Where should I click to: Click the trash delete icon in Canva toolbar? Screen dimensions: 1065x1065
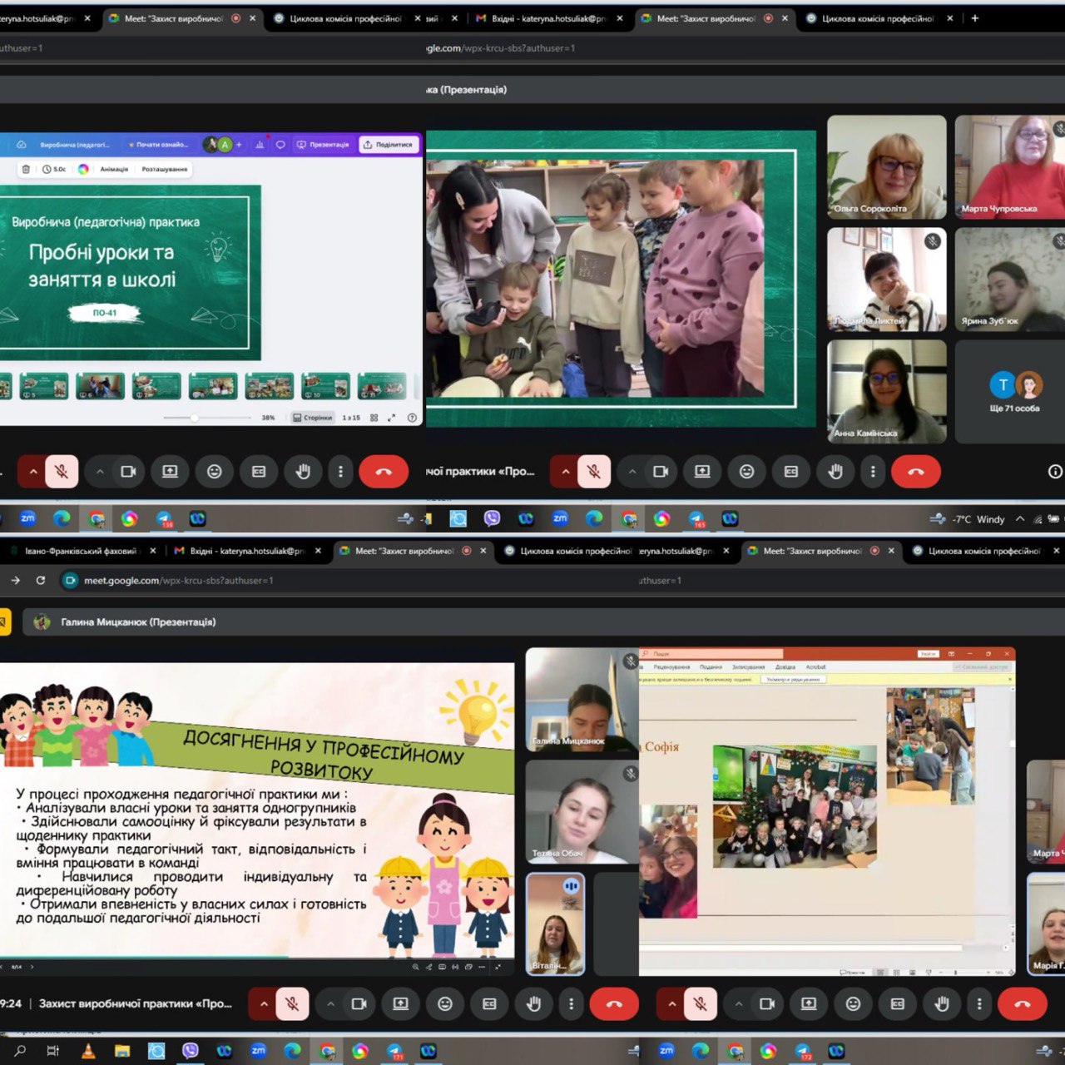coord(26,169)
